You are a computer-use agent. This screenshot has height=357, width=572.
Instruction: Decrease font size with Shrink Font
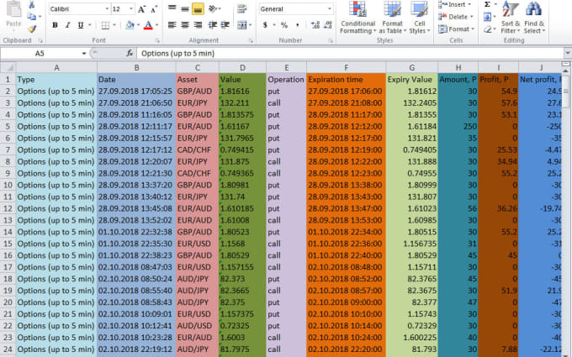click(154, 9)
